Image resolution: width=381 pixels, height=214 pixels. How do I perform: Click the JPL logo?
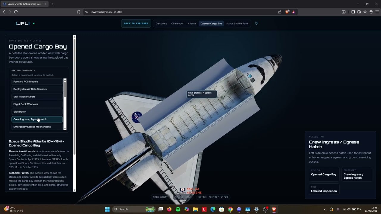[23, 23]
